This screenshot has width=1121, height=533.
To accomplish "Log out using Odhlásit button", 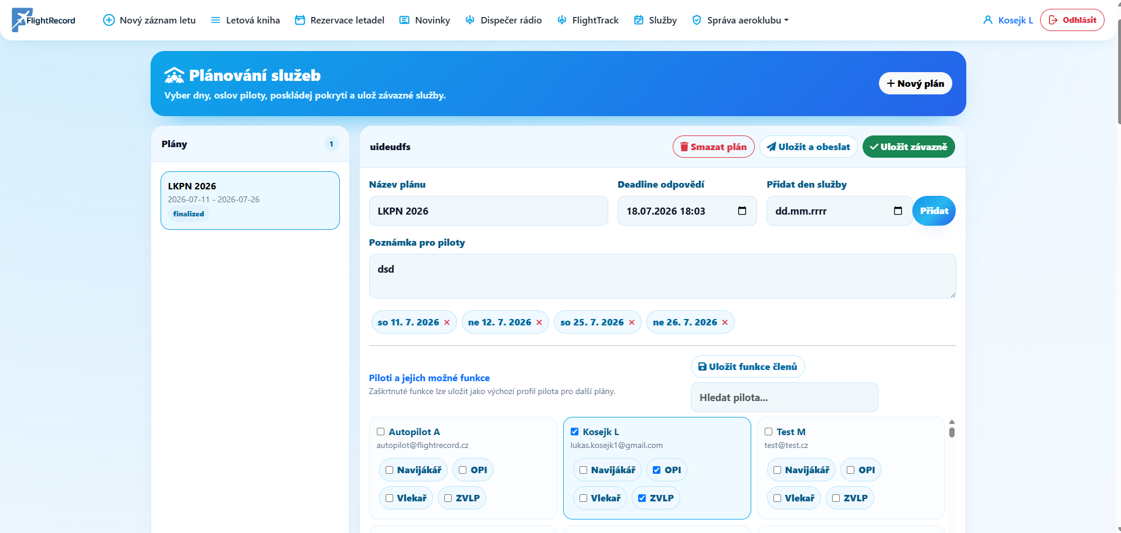I will pos(1072,20).
